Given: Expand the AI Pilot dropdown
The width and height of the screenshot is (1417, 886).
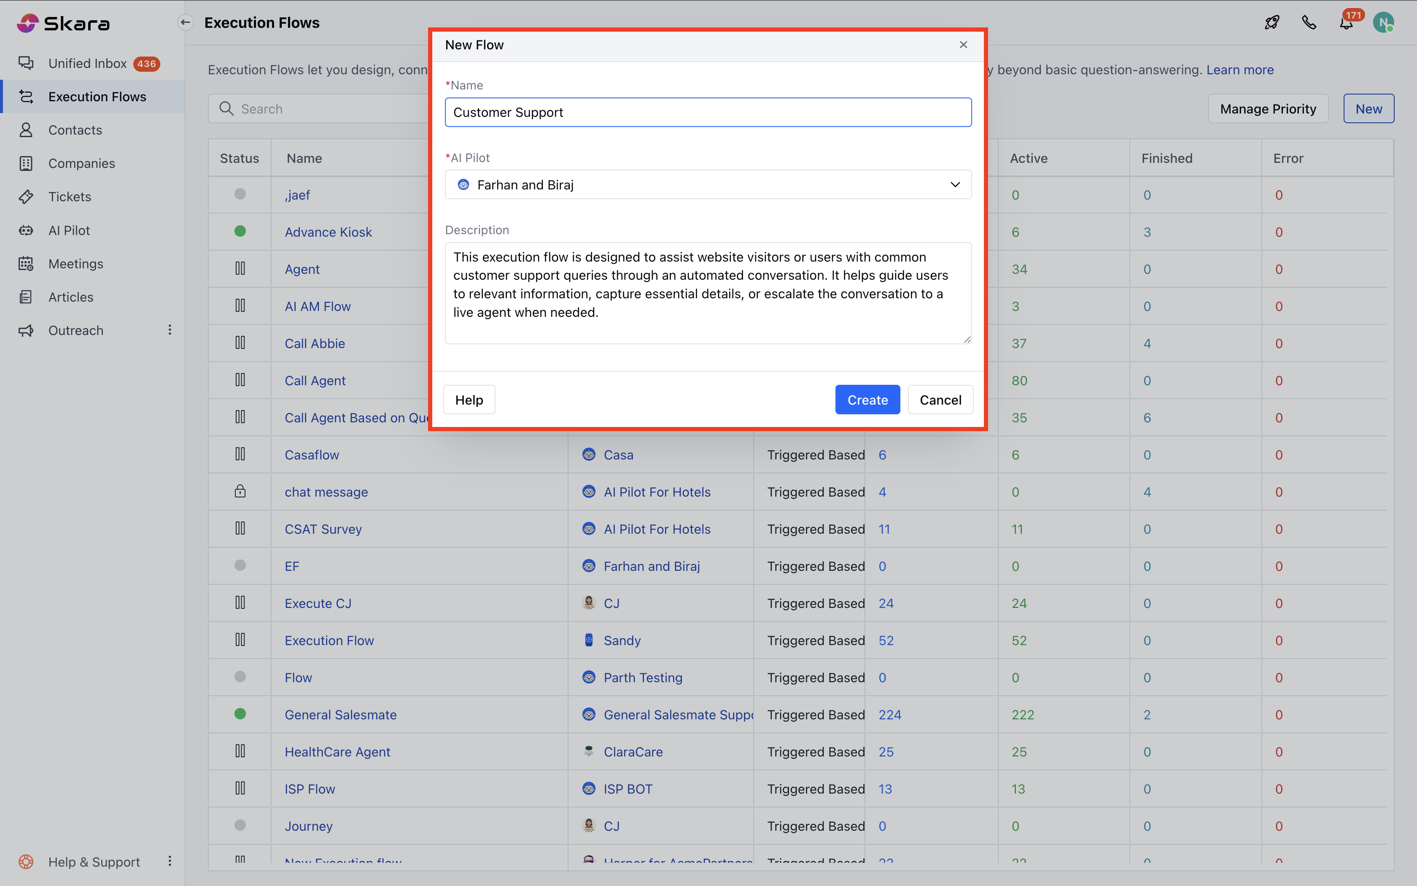Looking at the screenshot, I should tap(954, 185).
